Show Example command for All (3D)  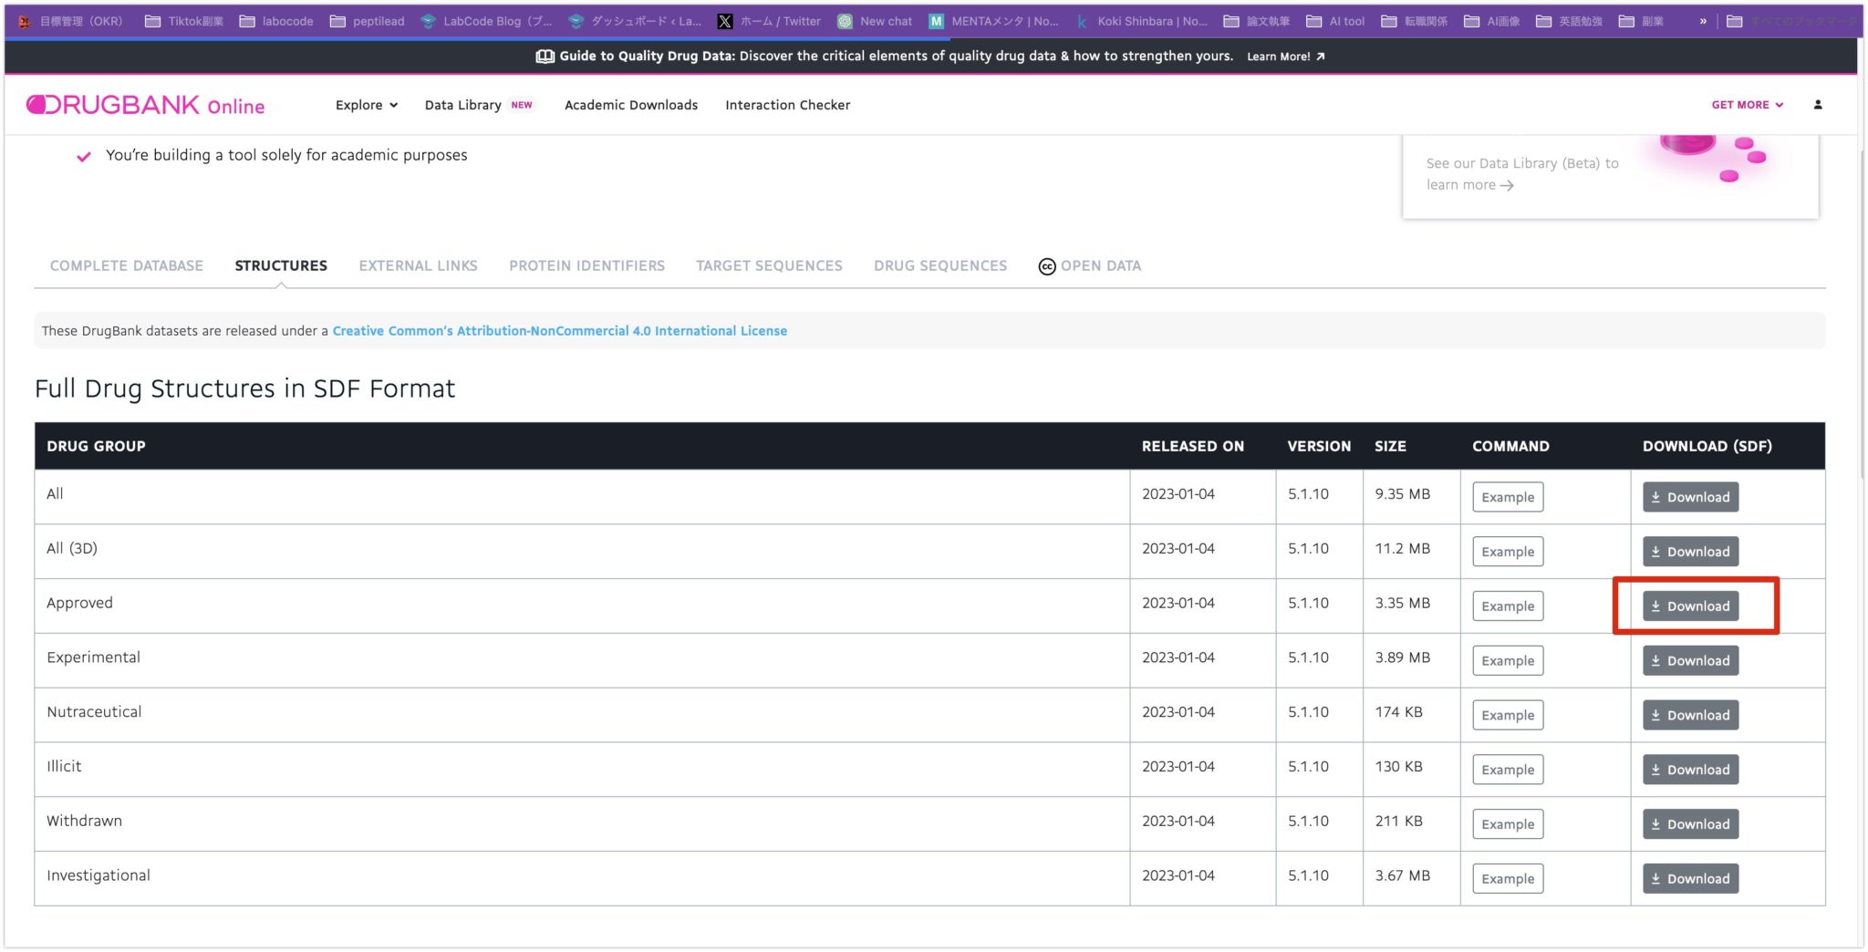(1507, 552)
